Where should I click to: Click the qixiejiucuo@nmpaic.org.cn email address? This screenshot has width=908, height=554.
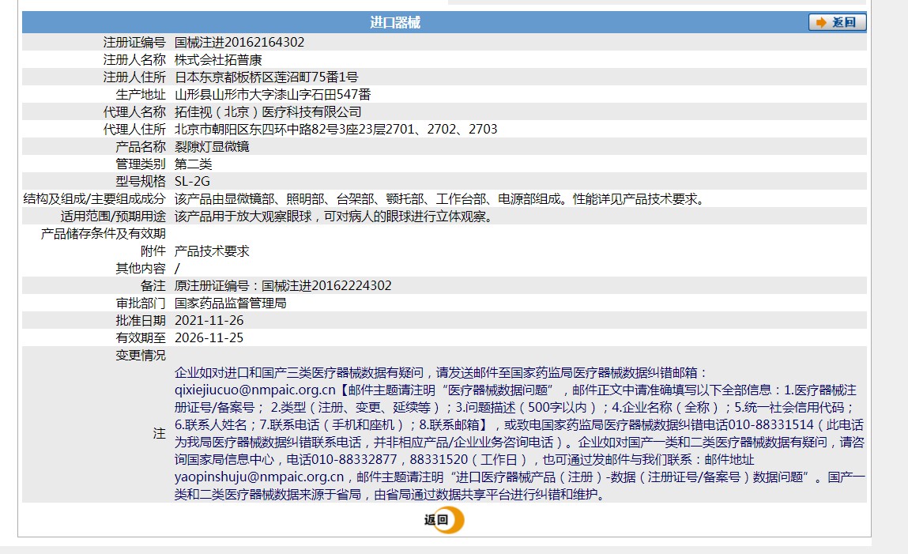[254, 390]
